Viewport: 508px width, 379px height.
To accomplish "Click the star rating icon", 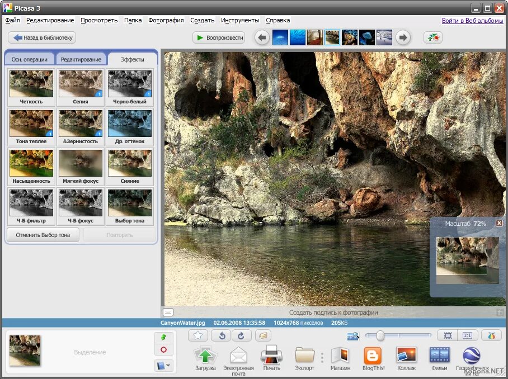I will [197, 335].
